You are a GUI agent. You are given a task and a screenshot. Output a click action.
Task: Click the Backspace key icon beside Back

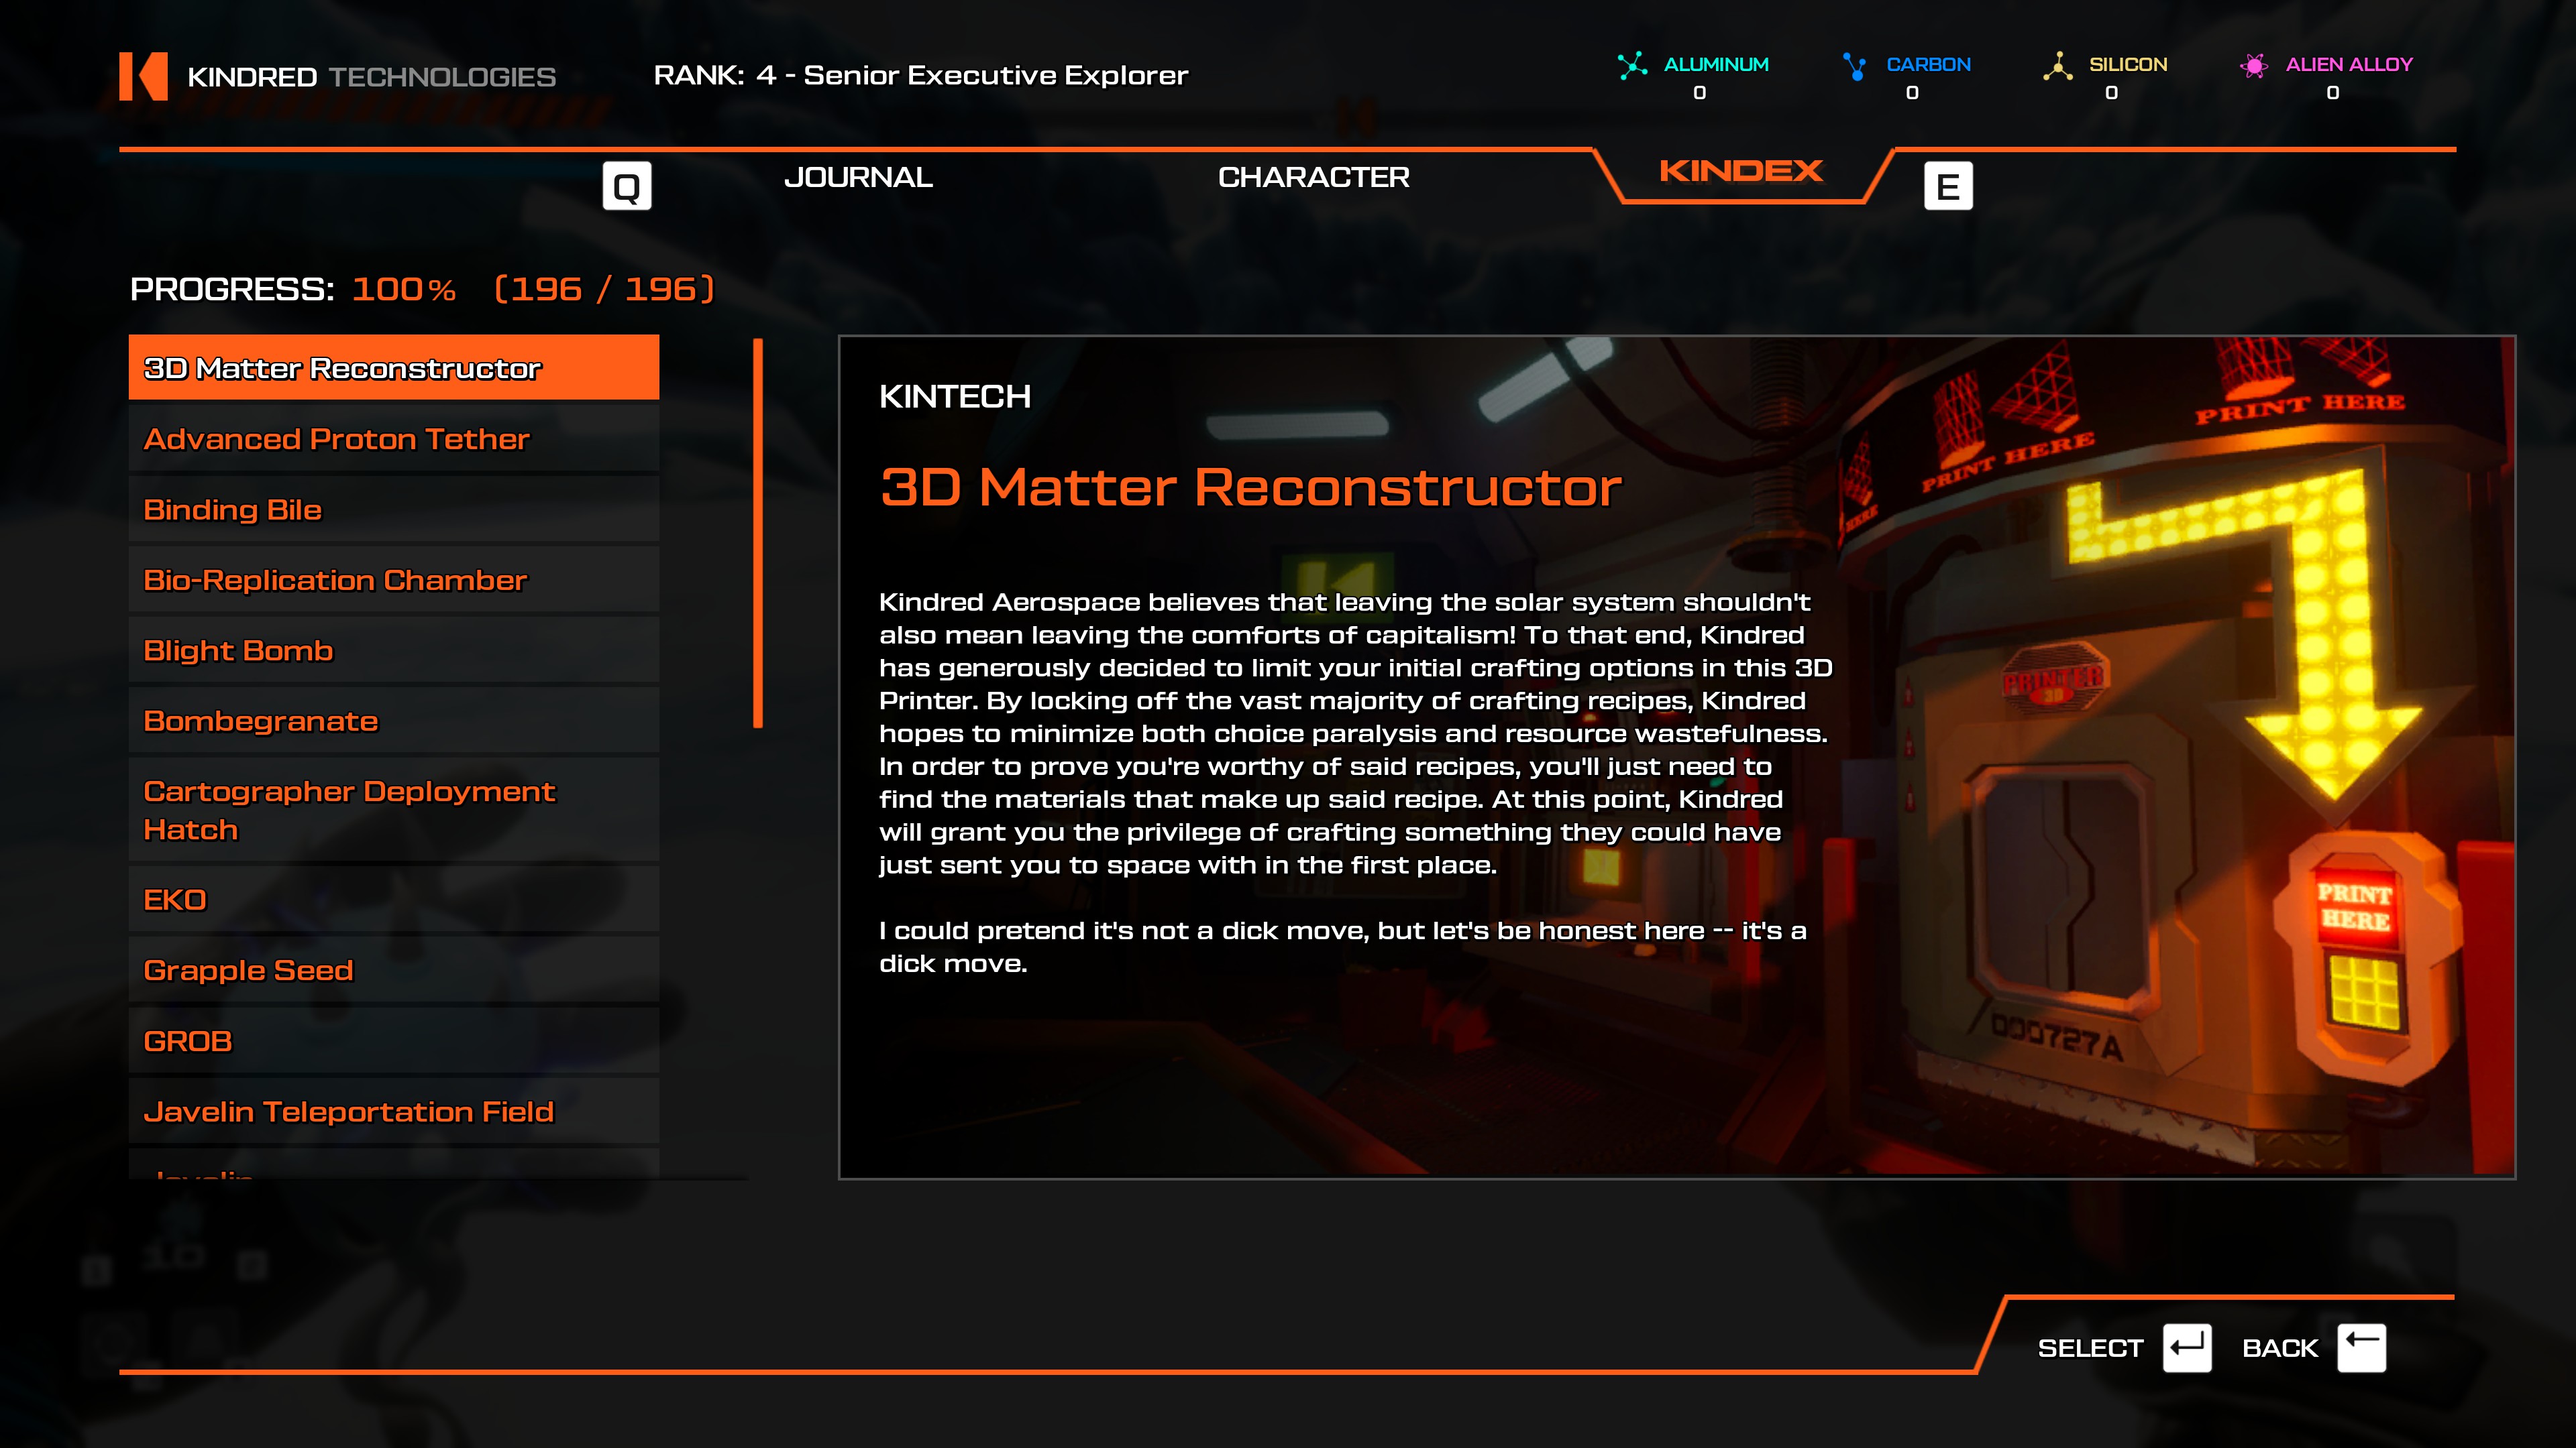[2361, 1348]
